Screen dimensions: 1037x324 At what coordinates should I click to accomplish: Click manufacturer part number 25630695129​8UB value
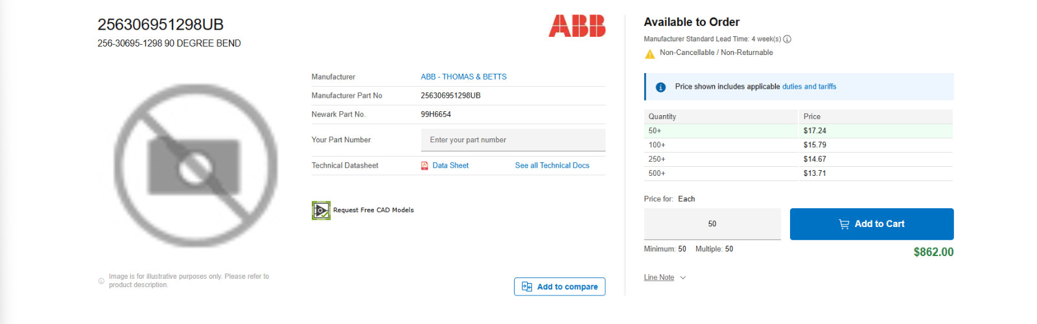click(450, 96)
